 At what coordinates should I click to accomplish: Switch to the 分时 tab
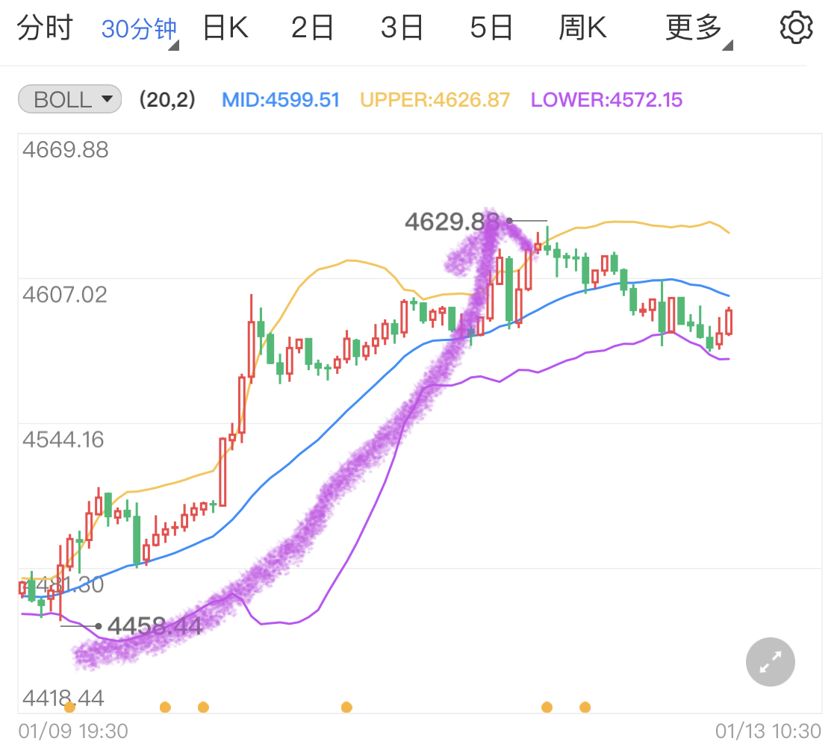pyautogui.click(x=45, y=28)
